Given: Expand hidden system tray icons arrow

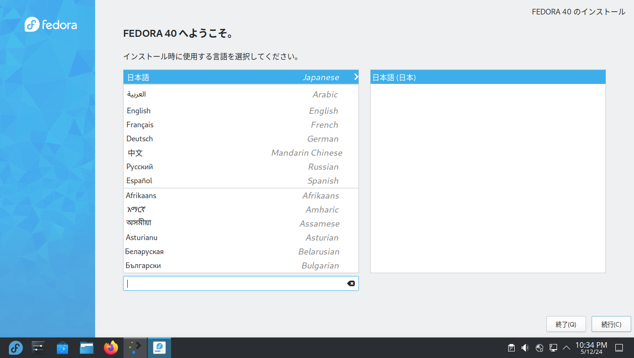Looking at the screenshot, I should click(x=566, y=348).
